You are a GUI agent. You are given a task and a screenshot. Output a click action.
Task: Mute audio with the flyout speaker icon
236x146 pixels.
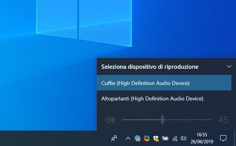point(110,120)
